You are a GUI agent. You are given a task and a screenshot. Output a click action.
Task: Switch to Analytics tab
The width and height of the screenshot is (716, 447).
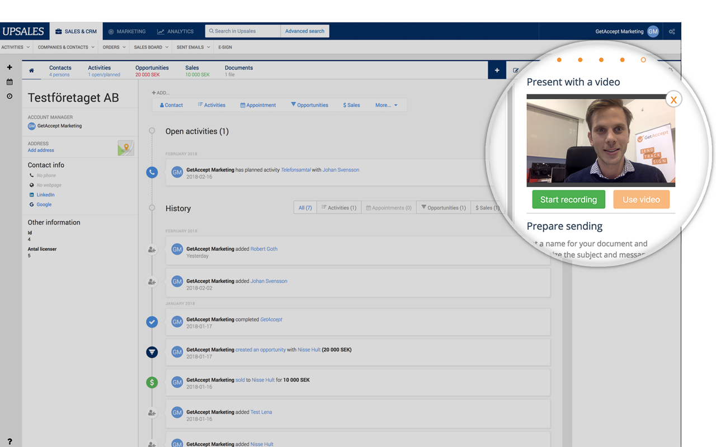[176, 31]
